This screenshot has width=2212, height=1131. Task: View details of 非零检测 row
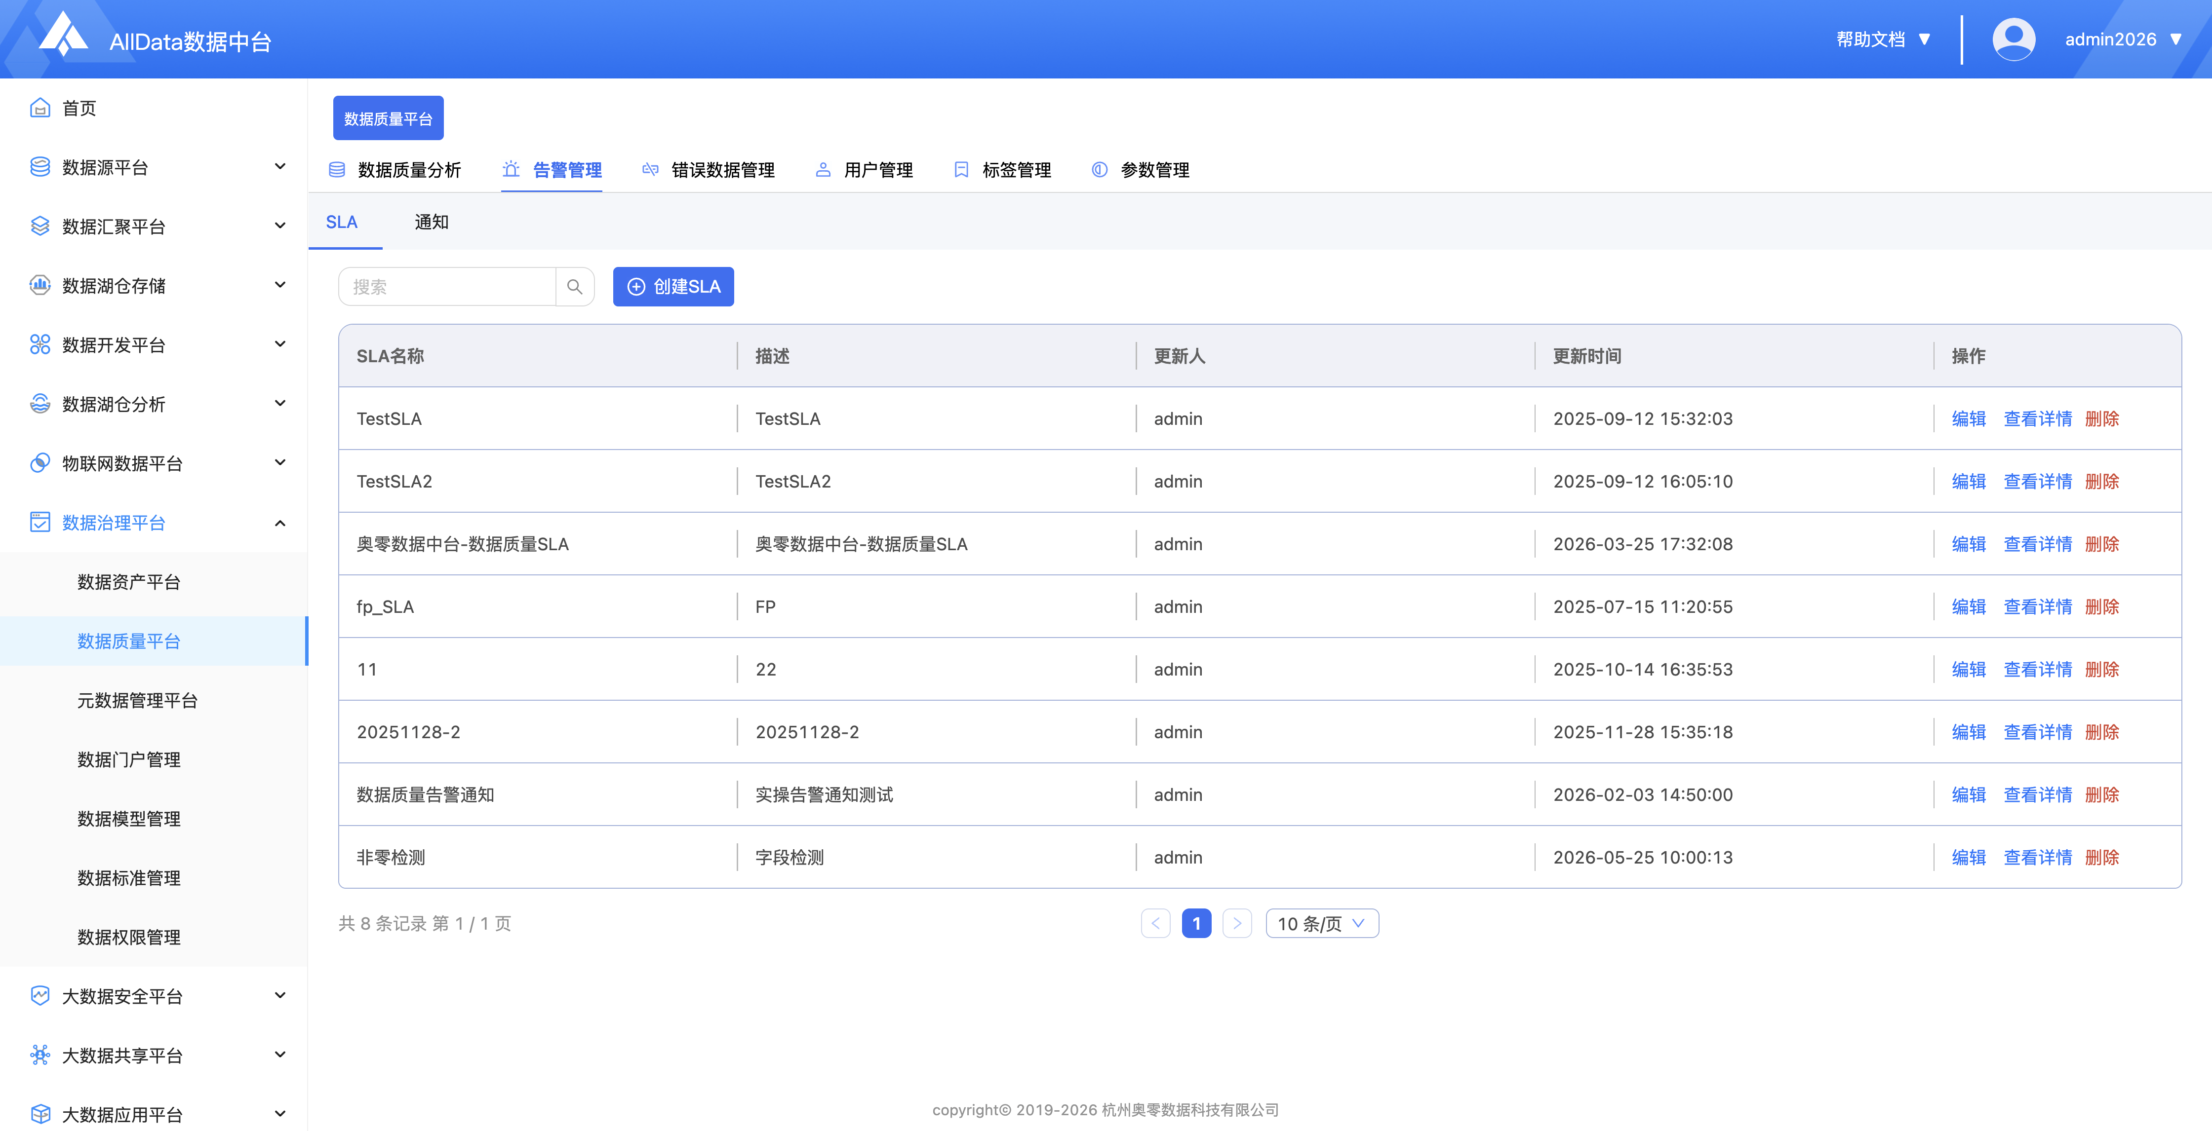click(2037, 857)
